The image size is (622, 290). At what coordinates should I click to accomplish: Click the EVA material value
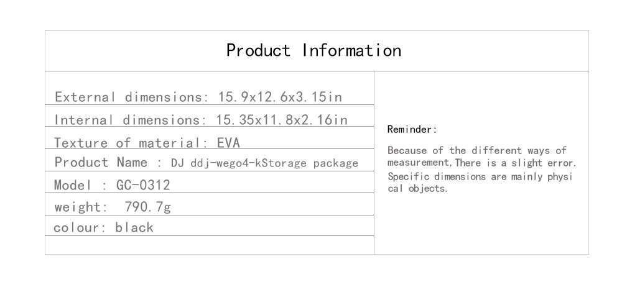point(228,142)
